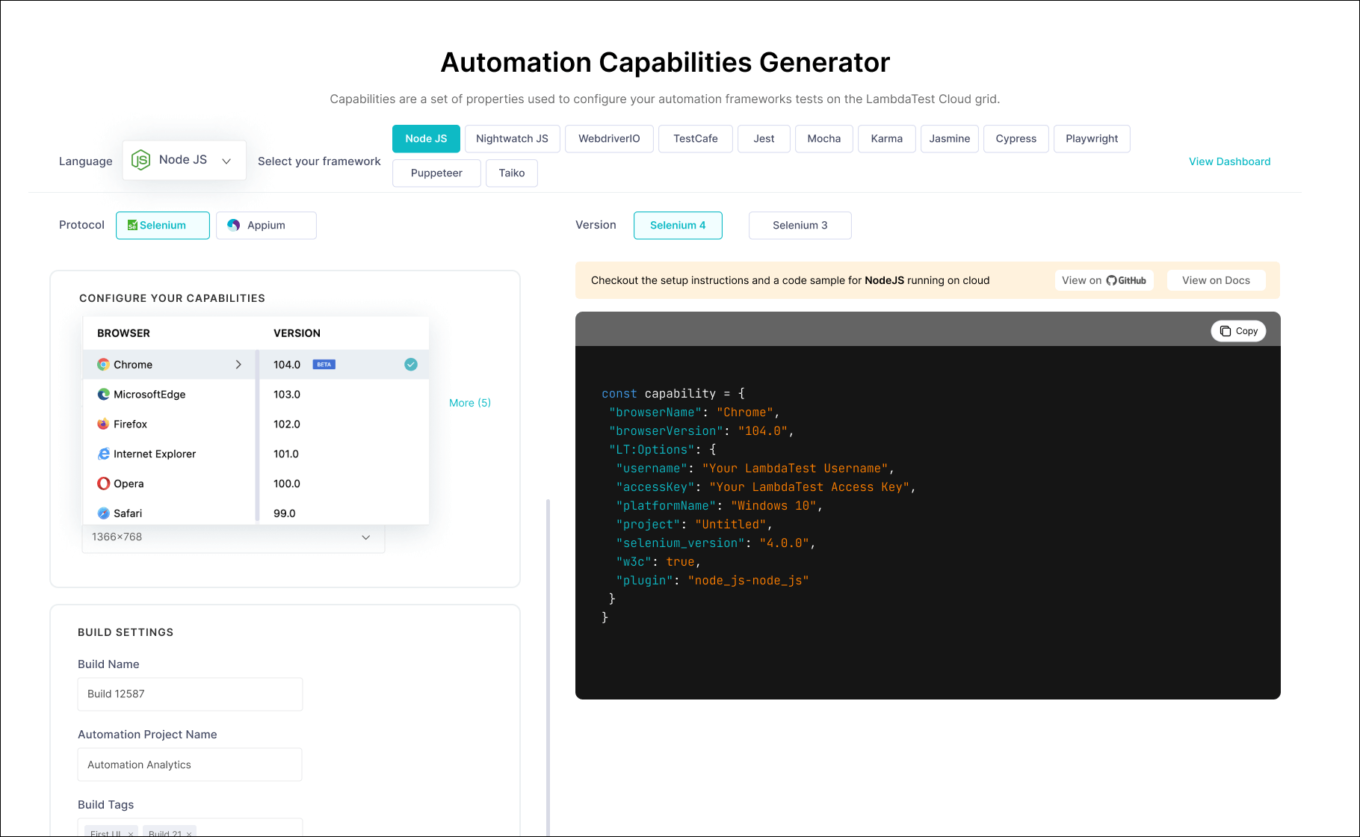Switch to the Playwright framework tab
1360x837 pixels.
click(x=1092, y=138)
